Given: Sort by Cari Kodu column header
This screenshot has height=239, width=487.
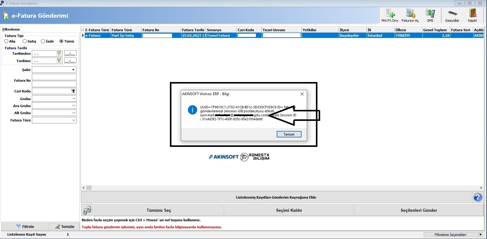Looking at the screenshot, I should tap(249, 30).
